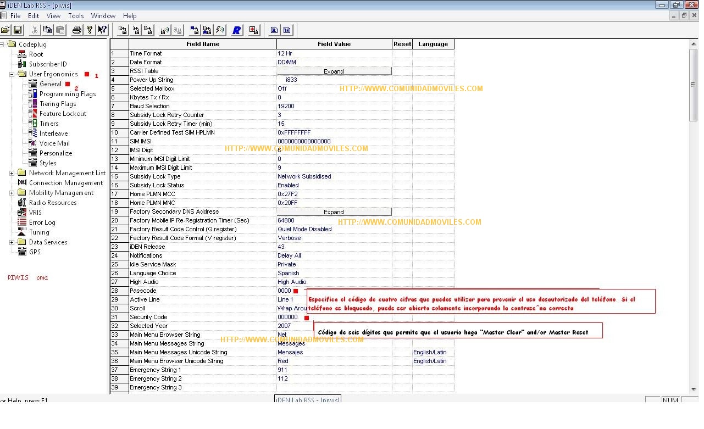The width and height of the screenshot is (704, 429).
Task: Click Passcode value 0000
Action: (x=284, y=291)
